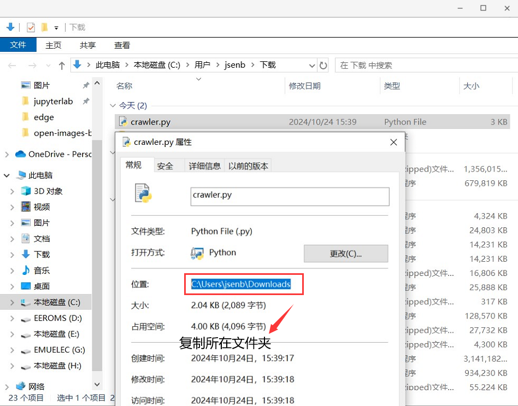518x406 pixels.
Task: Open the address bar history dropdown
Action: point(311,66)
